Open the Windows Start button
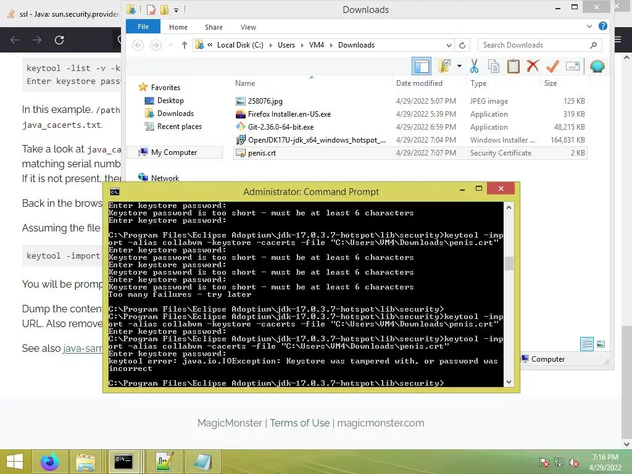The width and height of the screenshot is (632, 474). tap(15, 462)
